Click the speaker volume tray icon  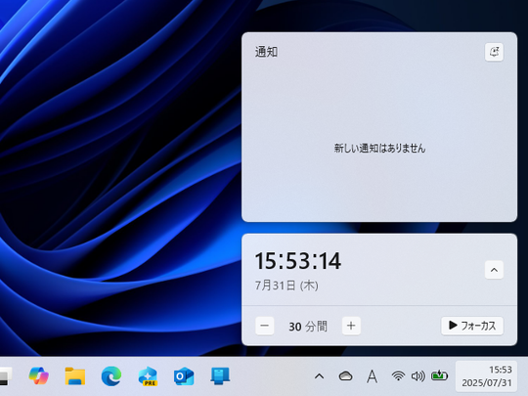pyautogui.click(x=418, y=375)
